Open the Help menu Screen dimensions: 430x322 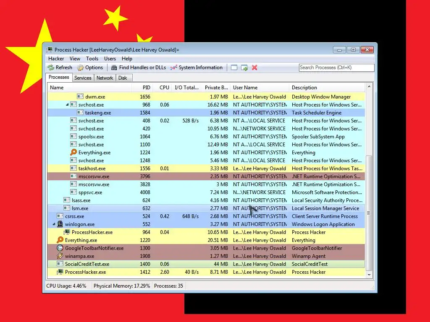click(127, 59)
